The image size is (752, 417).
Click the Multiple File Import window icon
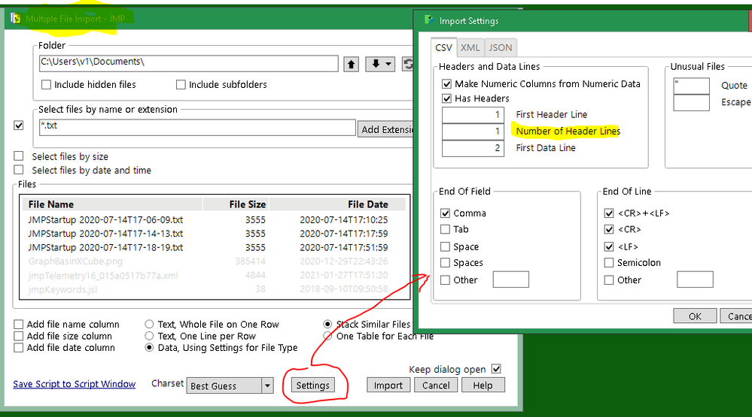pos(15,19)
